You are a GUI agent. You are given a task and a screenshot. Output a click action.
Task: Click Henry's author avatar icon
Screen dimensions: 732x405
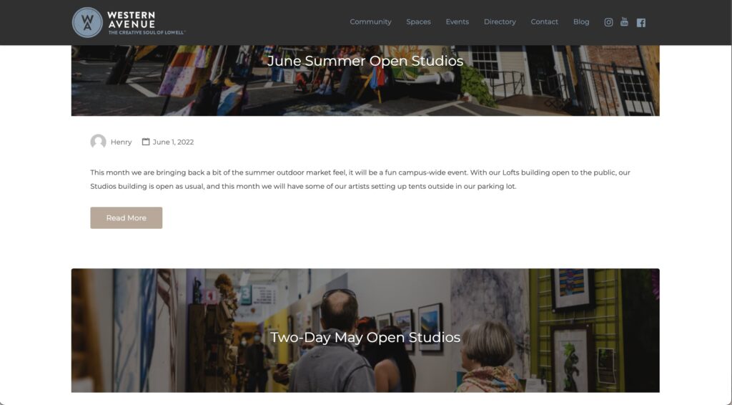point(98,142)
